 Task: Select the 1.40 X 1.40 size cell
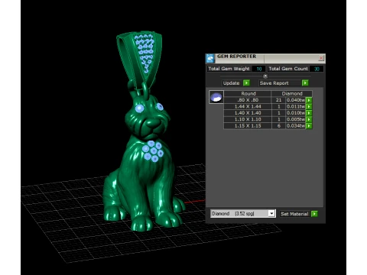[248, 113]
